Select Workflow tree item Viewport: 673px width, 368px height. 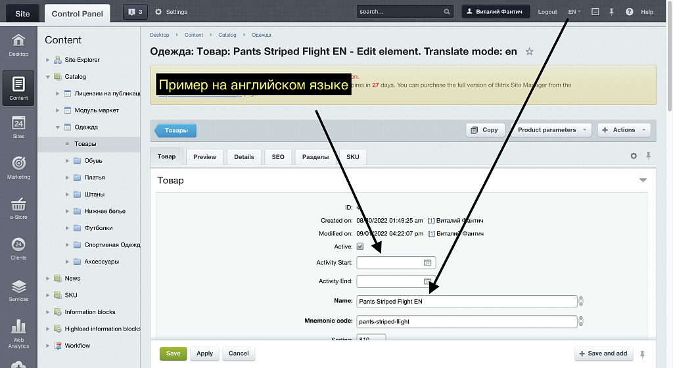coord(78,346)
